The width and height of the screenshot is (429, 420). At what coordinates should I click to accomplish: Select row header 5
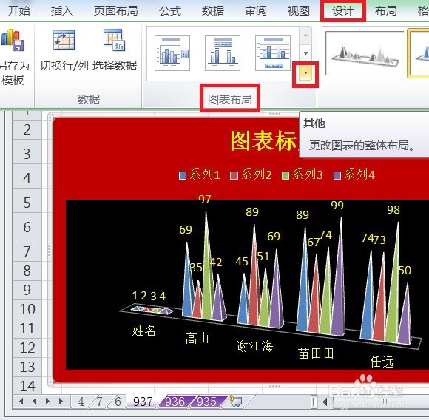tap(27, 203)
